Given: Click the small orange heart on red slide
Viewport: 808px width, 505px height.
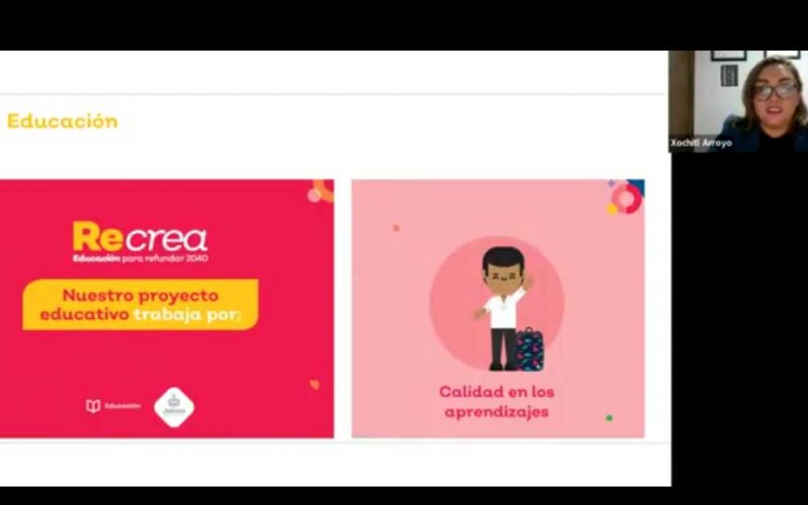Looking at the screenshot, I should tap(314, 385).
